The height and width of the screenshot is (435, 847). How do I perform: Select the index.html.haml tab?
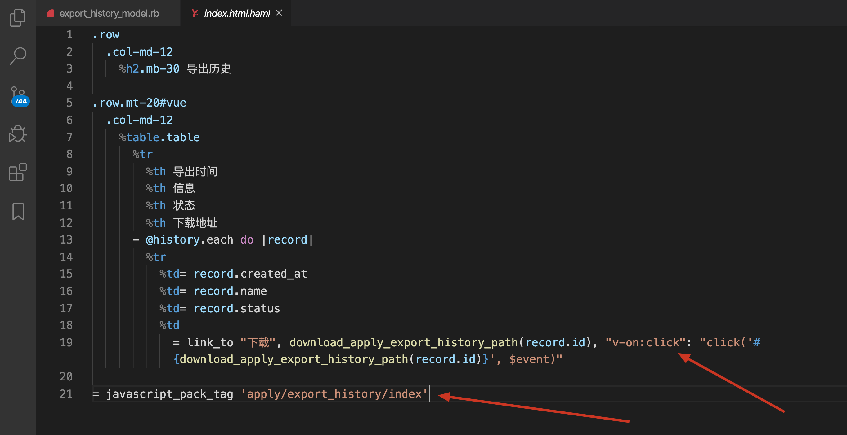pyautogui.click(x=237, y=13)
